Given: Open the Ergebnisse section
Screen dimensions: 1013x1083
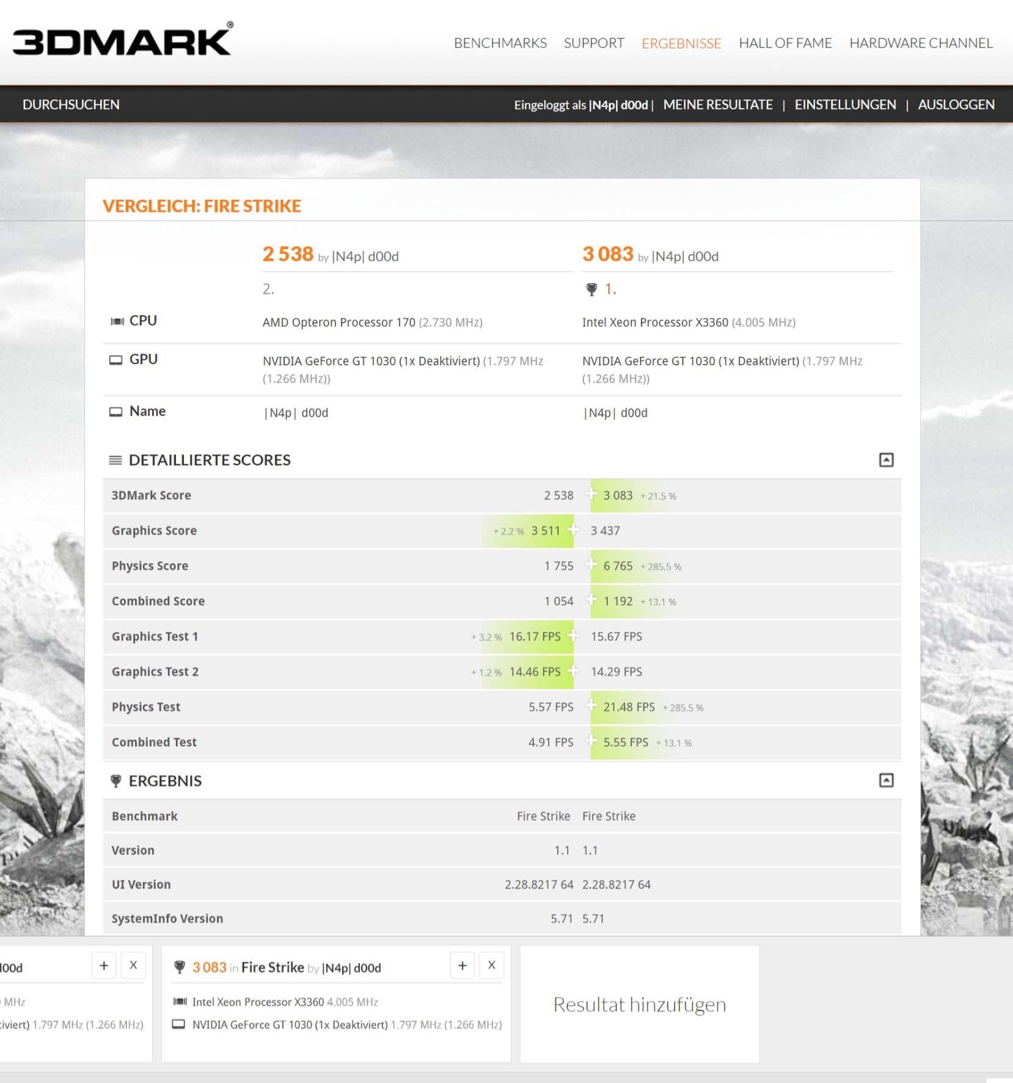Looking at the screenshot, I should click(x=681, y=43).
